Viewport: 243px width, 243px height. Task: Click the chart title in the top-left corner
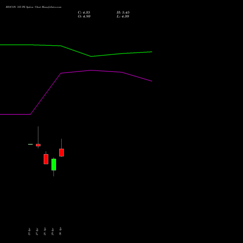coord(34,7)
